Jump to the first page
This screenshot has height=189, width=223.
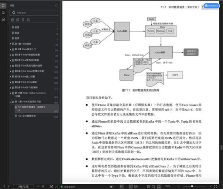tap(4, 186)
